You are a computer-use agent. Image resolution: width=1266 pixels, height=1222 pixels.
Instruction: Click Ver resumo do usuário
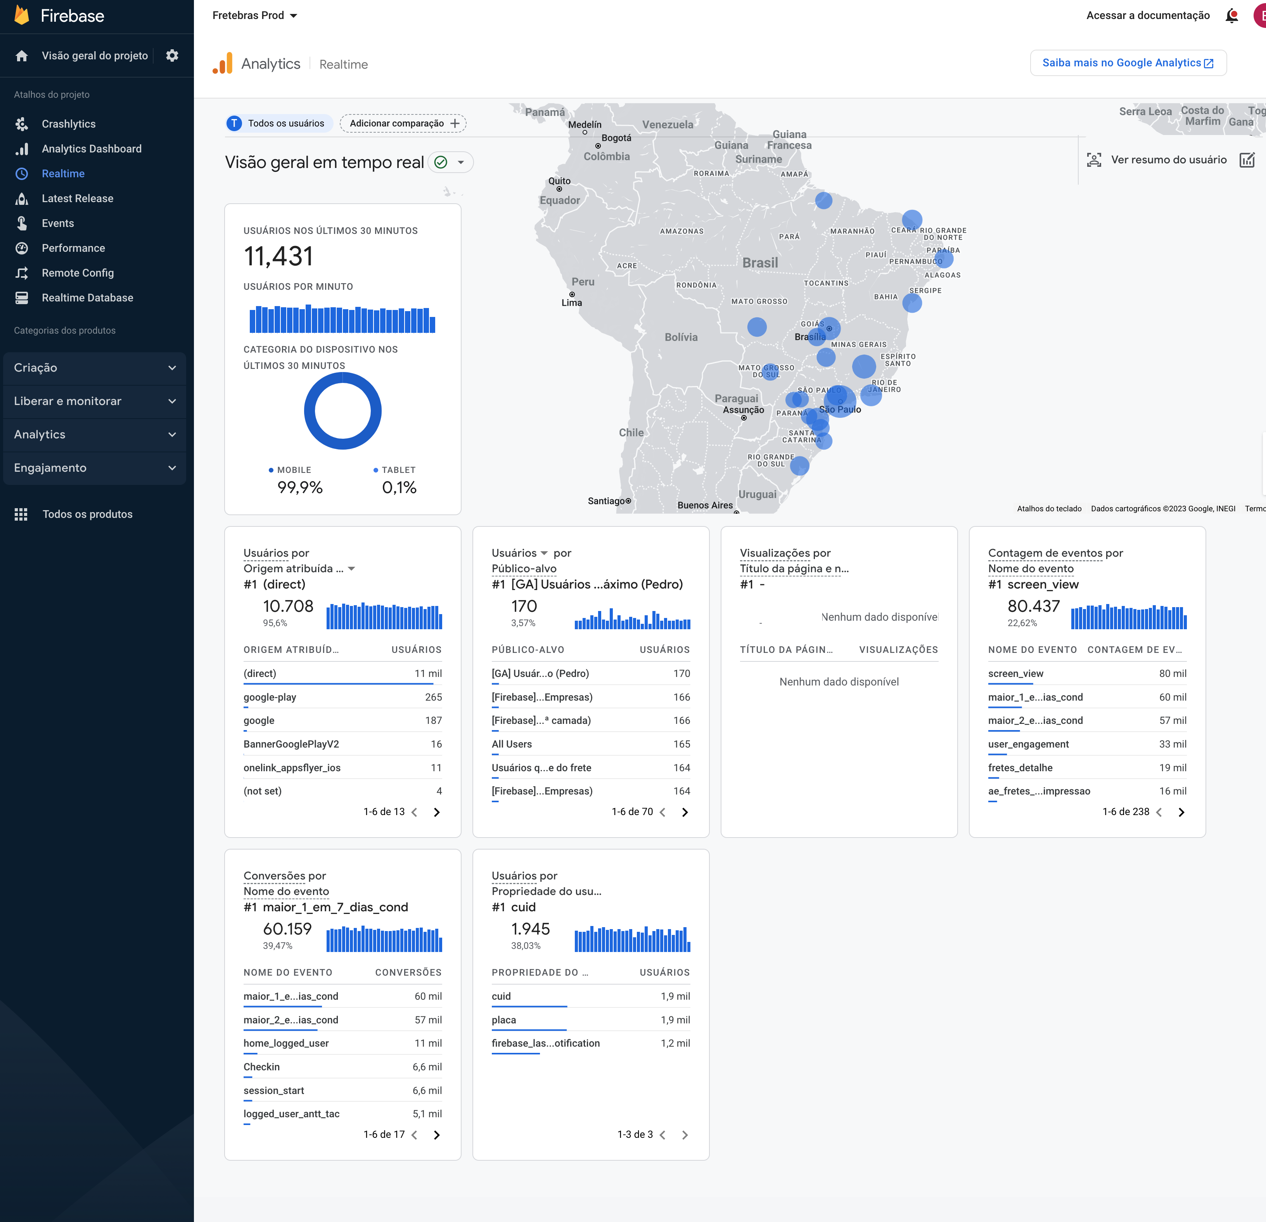coord(1169,159)
